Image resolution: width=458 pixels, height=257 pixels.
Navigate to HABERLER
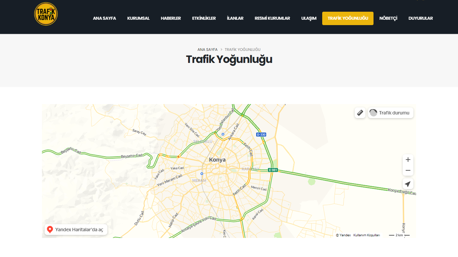[x=171, y=18]
